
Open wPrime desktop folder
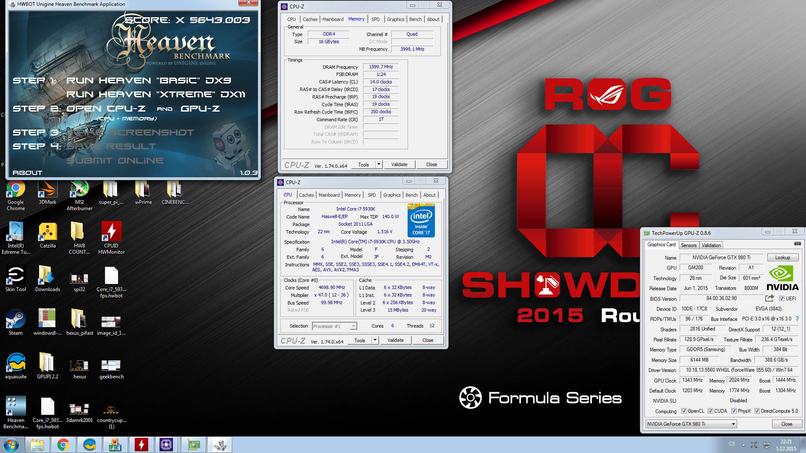143,193
